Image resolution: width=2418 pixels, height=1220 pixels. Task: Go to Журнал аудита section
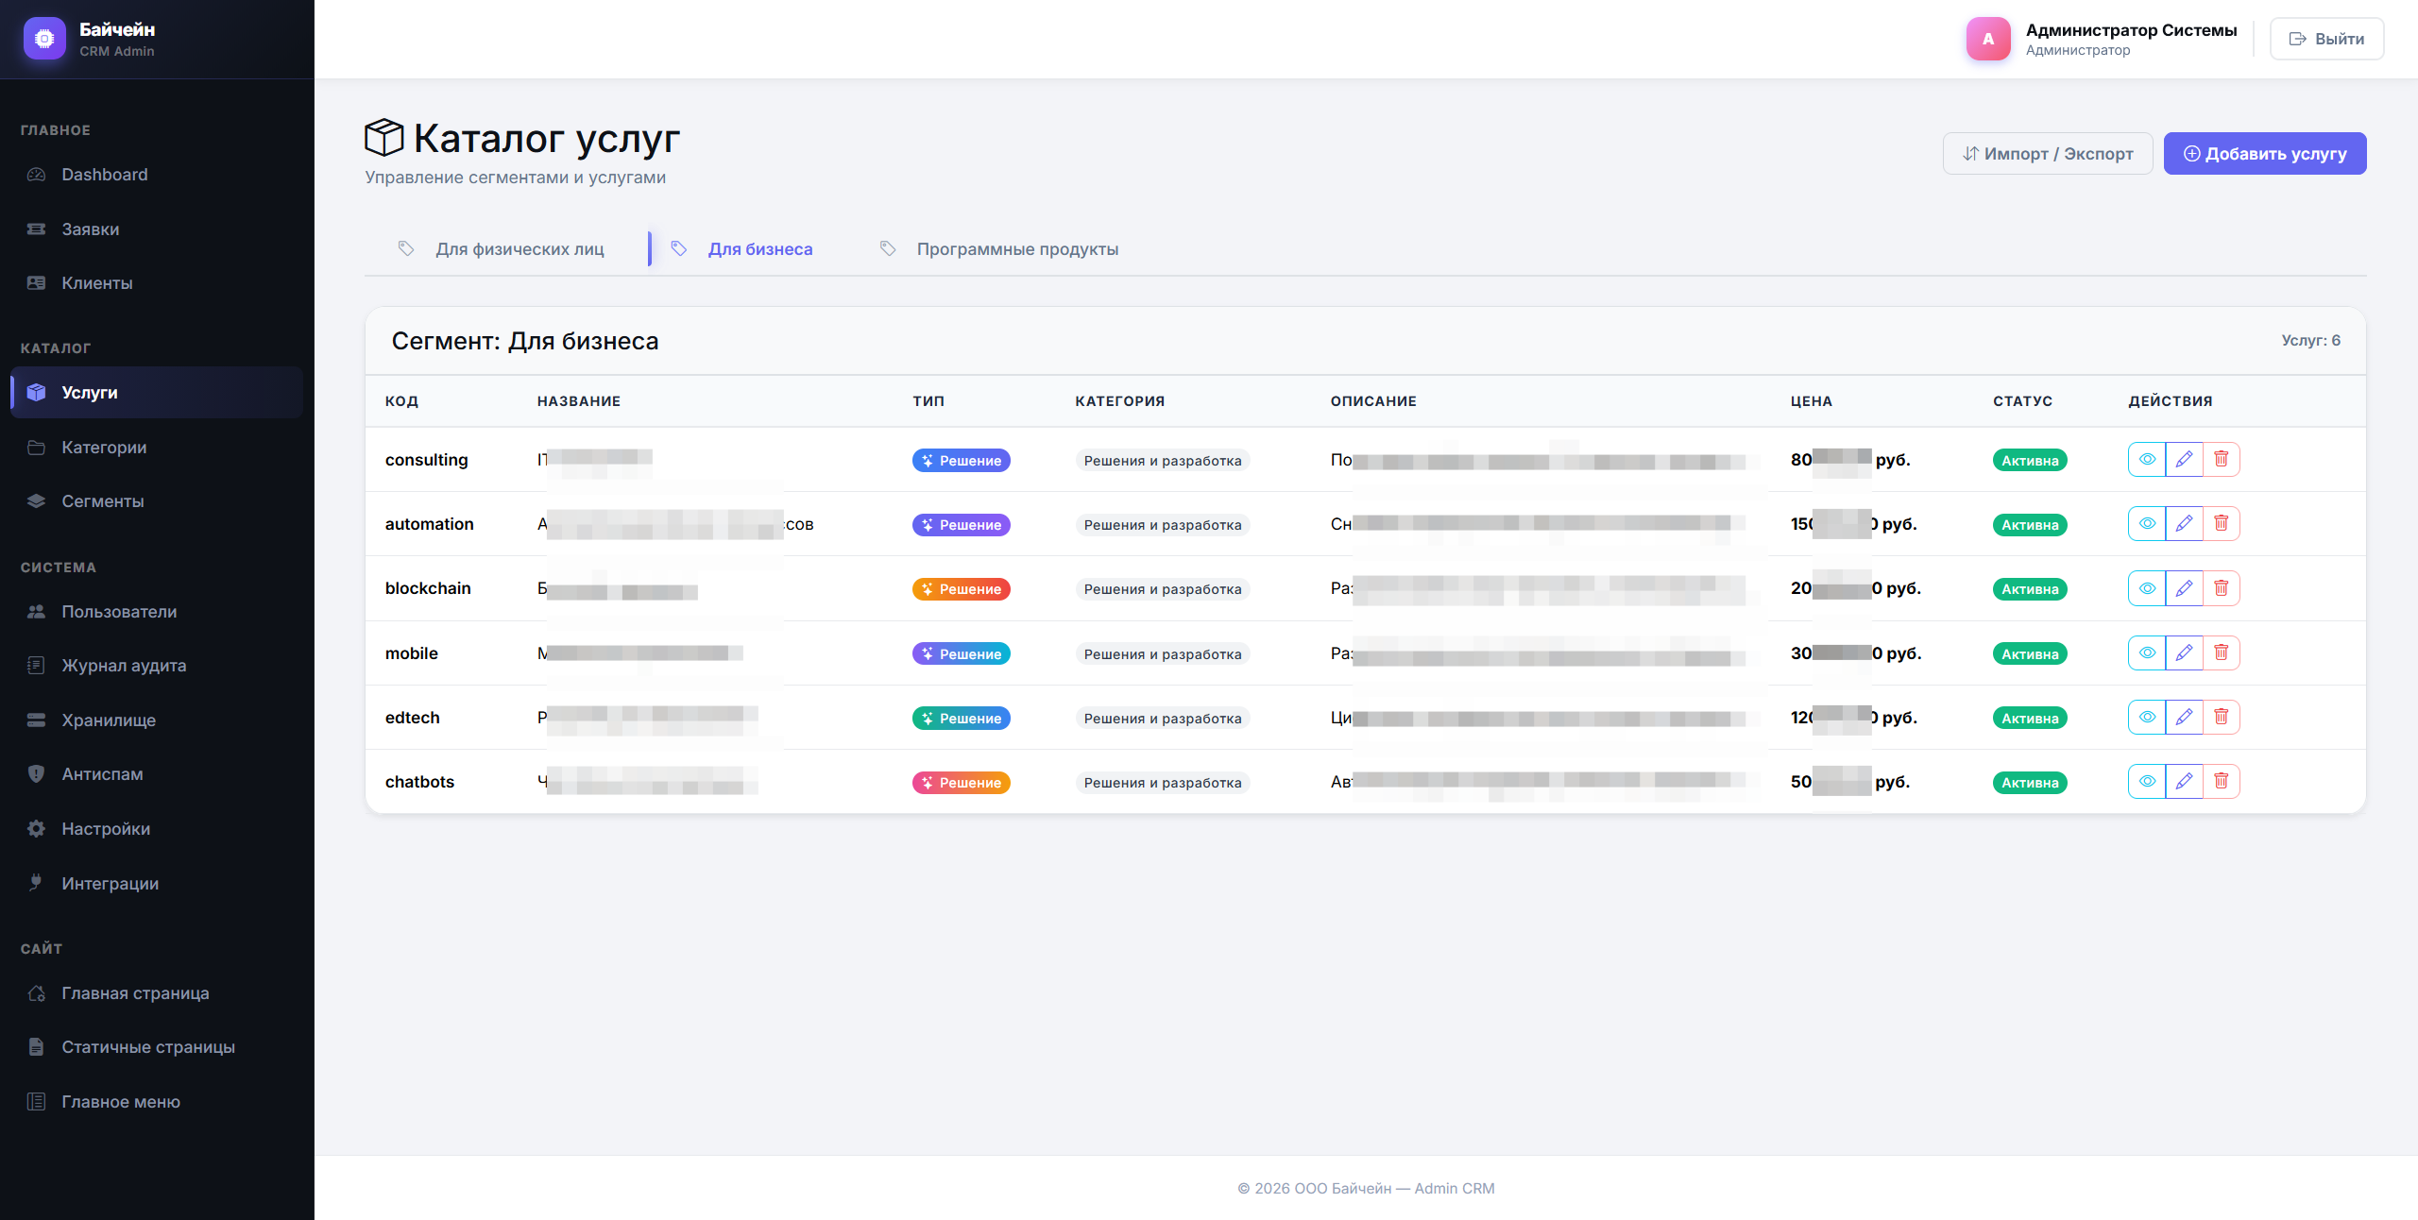pyautogui.click(x=124, y=666)
